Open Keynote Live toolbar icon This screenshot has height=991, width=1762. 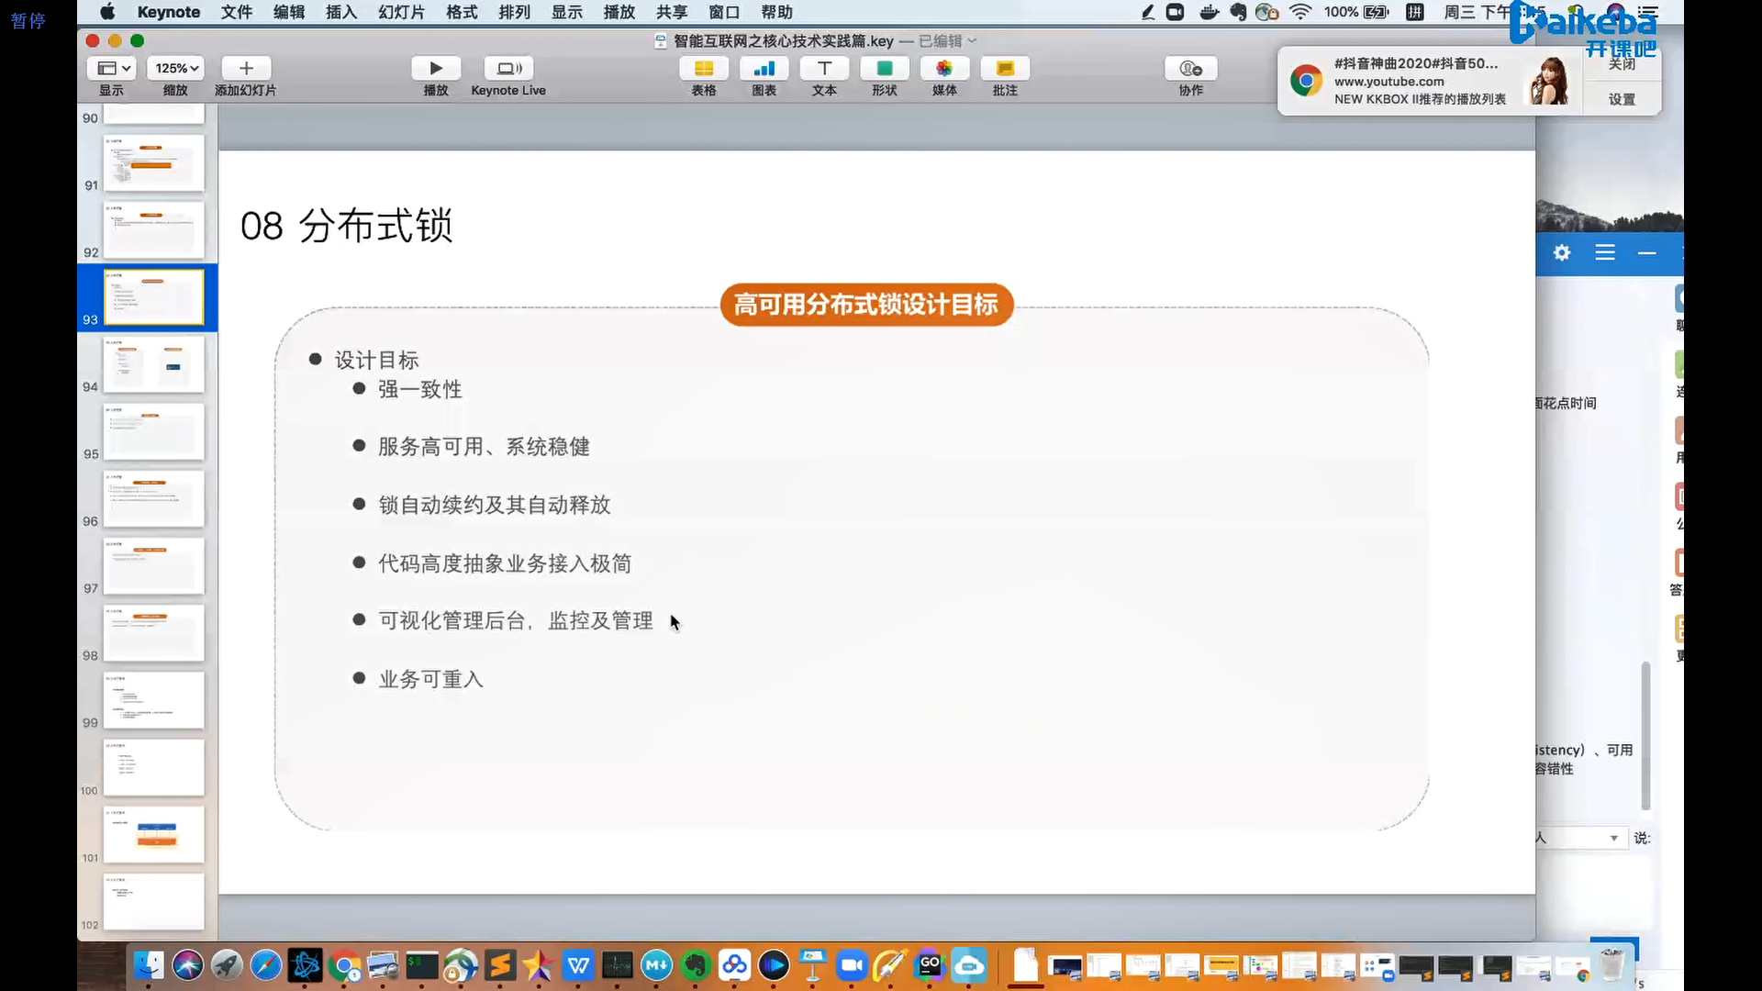coord(507,69)
